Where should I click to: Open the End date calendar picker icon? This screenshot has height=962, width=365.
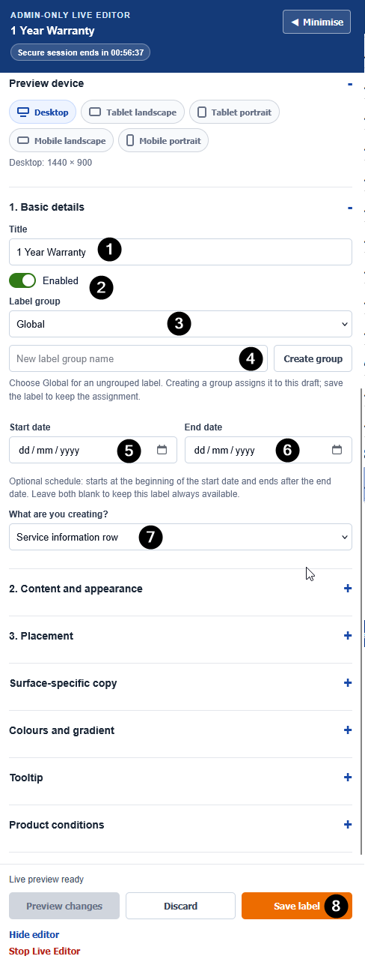click(x=337, y=450)
